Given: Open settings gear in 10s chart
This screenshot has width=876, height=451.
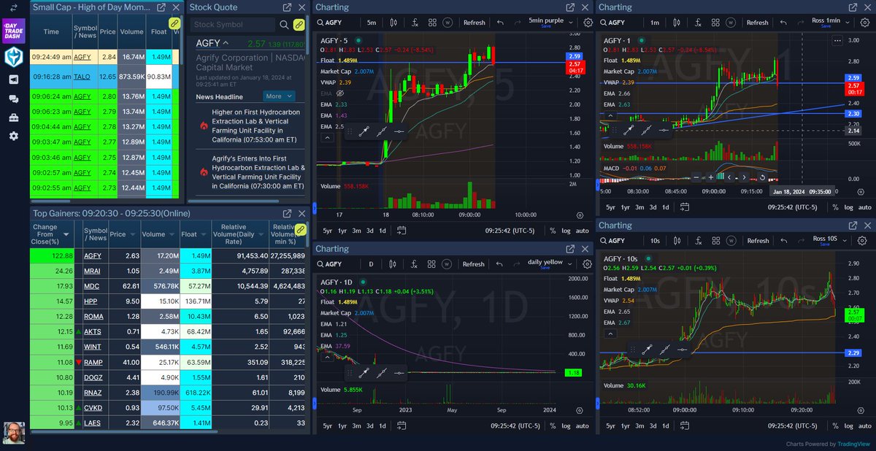Looking at the screenshot, I should 863,240.
